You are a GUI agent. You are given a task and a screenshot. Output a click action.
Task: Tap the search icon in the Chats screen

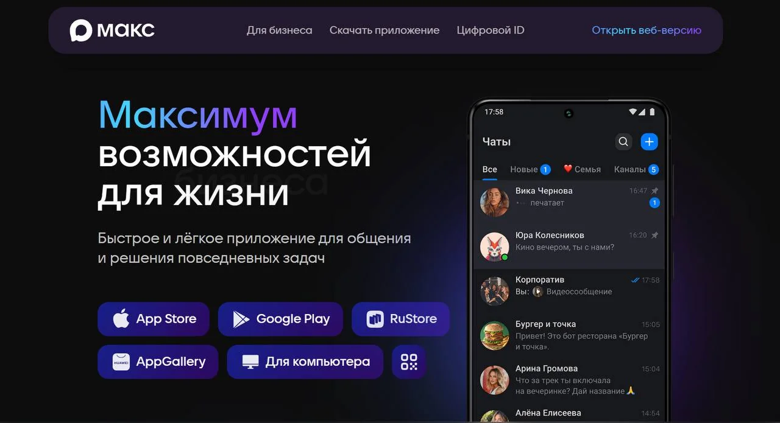coord(623,141)
